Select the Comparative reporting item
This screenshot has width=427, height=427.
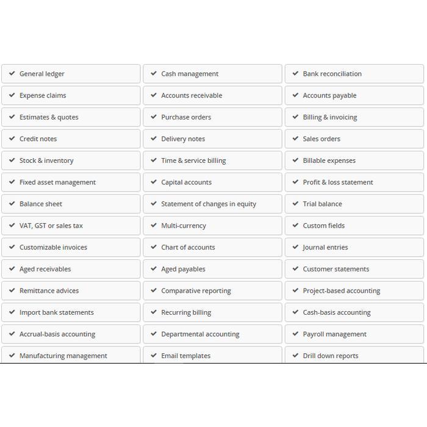tap(212, 290)
